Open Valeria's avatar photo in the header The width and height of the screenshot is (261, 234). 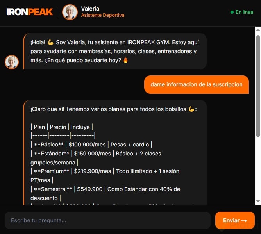70,12
